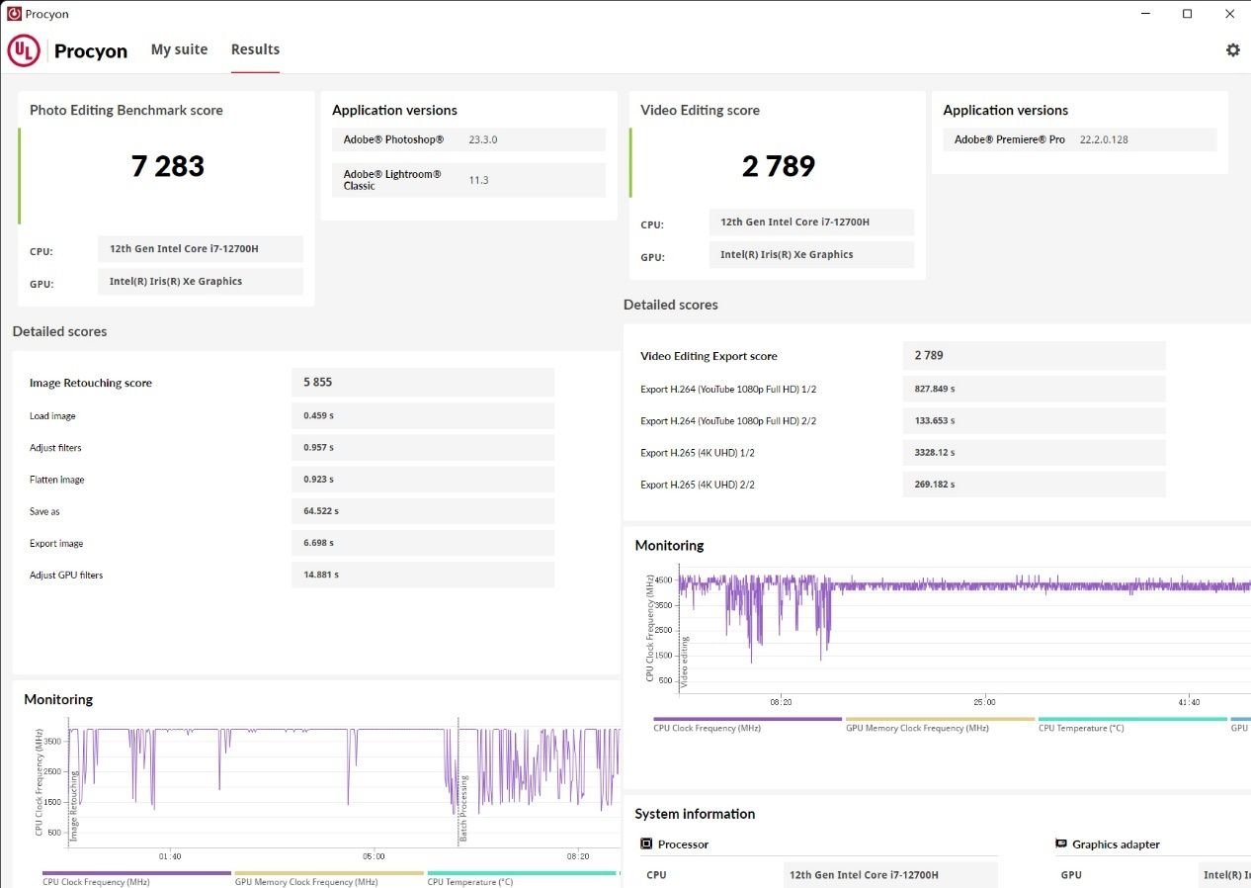
Task: Click the Video editing marker in chart
Action: pyautogui.click(x=685, y=661)
